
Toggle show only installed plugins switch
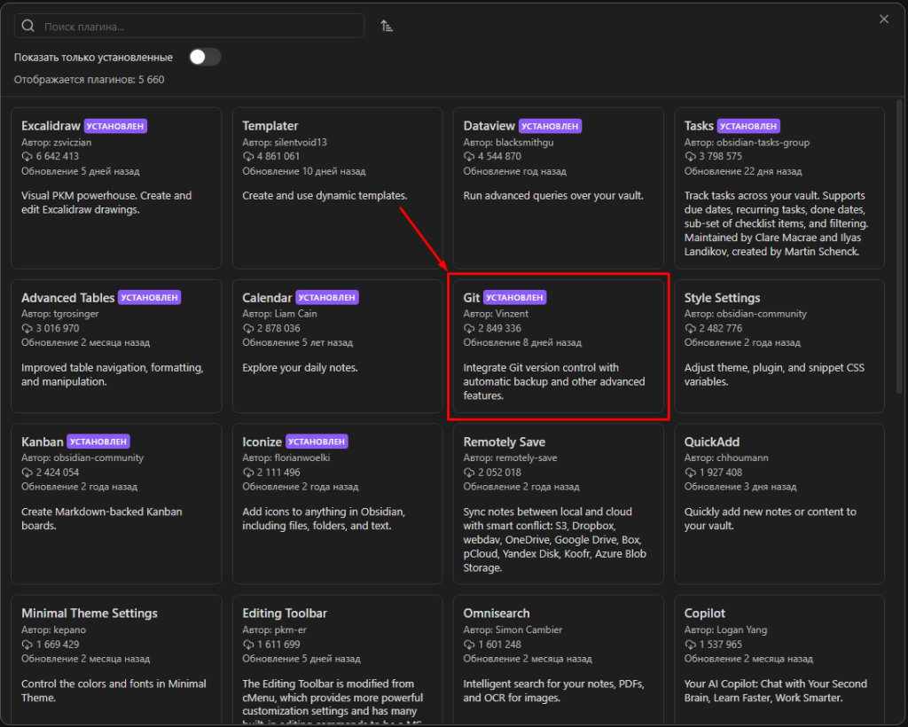205,57
